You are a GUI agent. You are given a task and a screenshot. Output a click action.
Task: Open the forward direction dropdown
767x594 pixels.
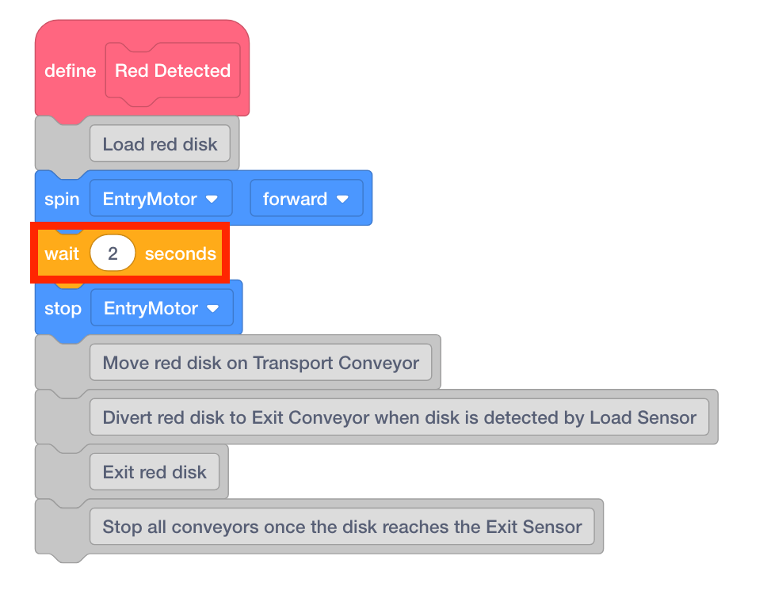306,199
